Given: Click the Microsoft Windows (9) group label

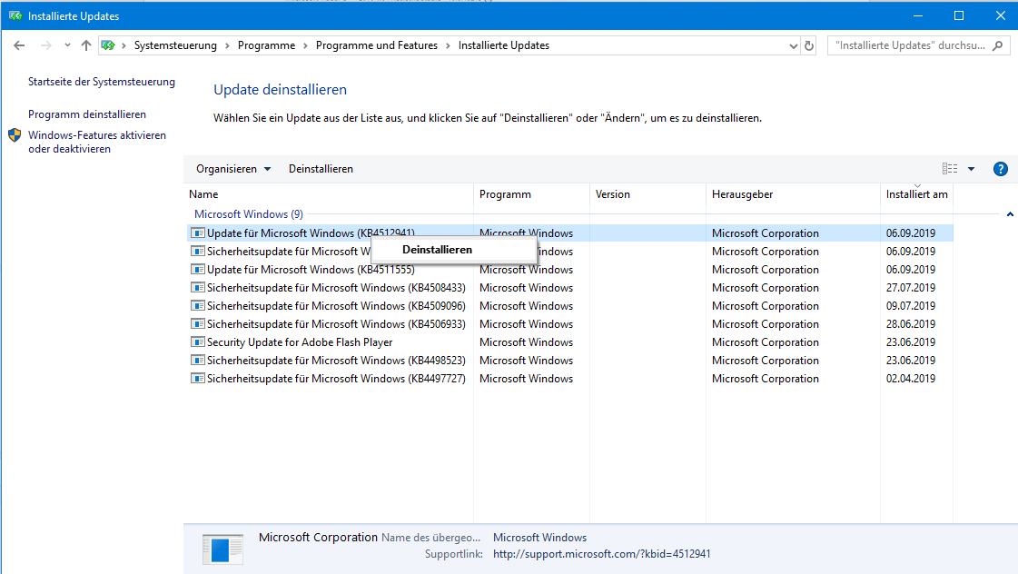Looking at the screenshot, I should [x=248, y=214].
